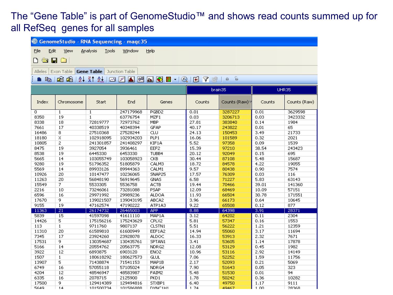This screenshot has width=393, height=295.
Task: Select the highlighted APP gene row
Action: click(x=174, y=211)
